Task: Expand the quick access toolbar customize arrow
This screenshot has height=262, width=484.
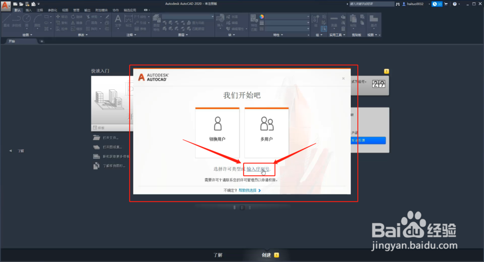Action: (39, 4)
